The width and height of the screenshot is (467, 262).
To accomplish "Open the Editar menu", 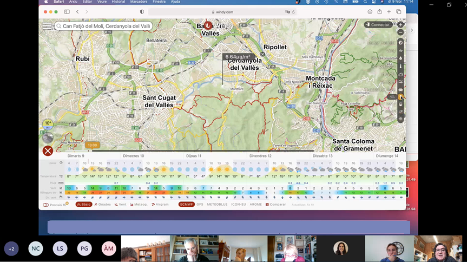I will [x=87, y=2].
